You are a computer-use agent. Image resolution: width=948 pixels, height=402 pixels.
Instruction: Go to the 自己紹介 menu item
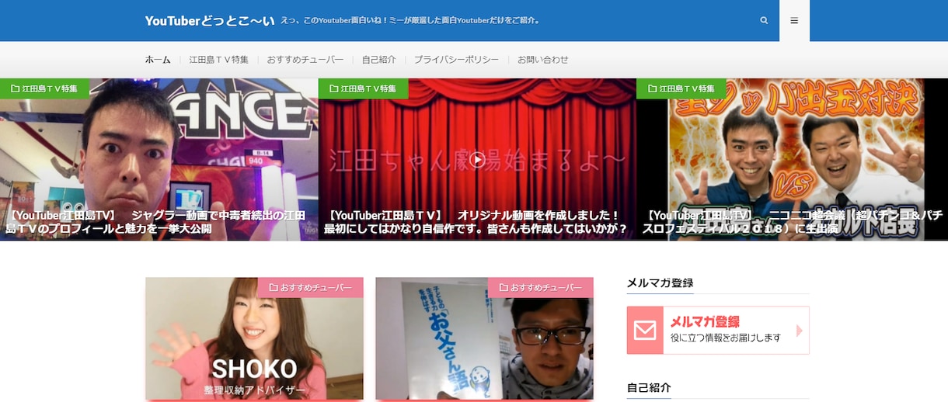[x=379, y=60]
